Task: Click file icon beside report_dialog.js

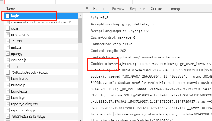Action: (8, 110)
